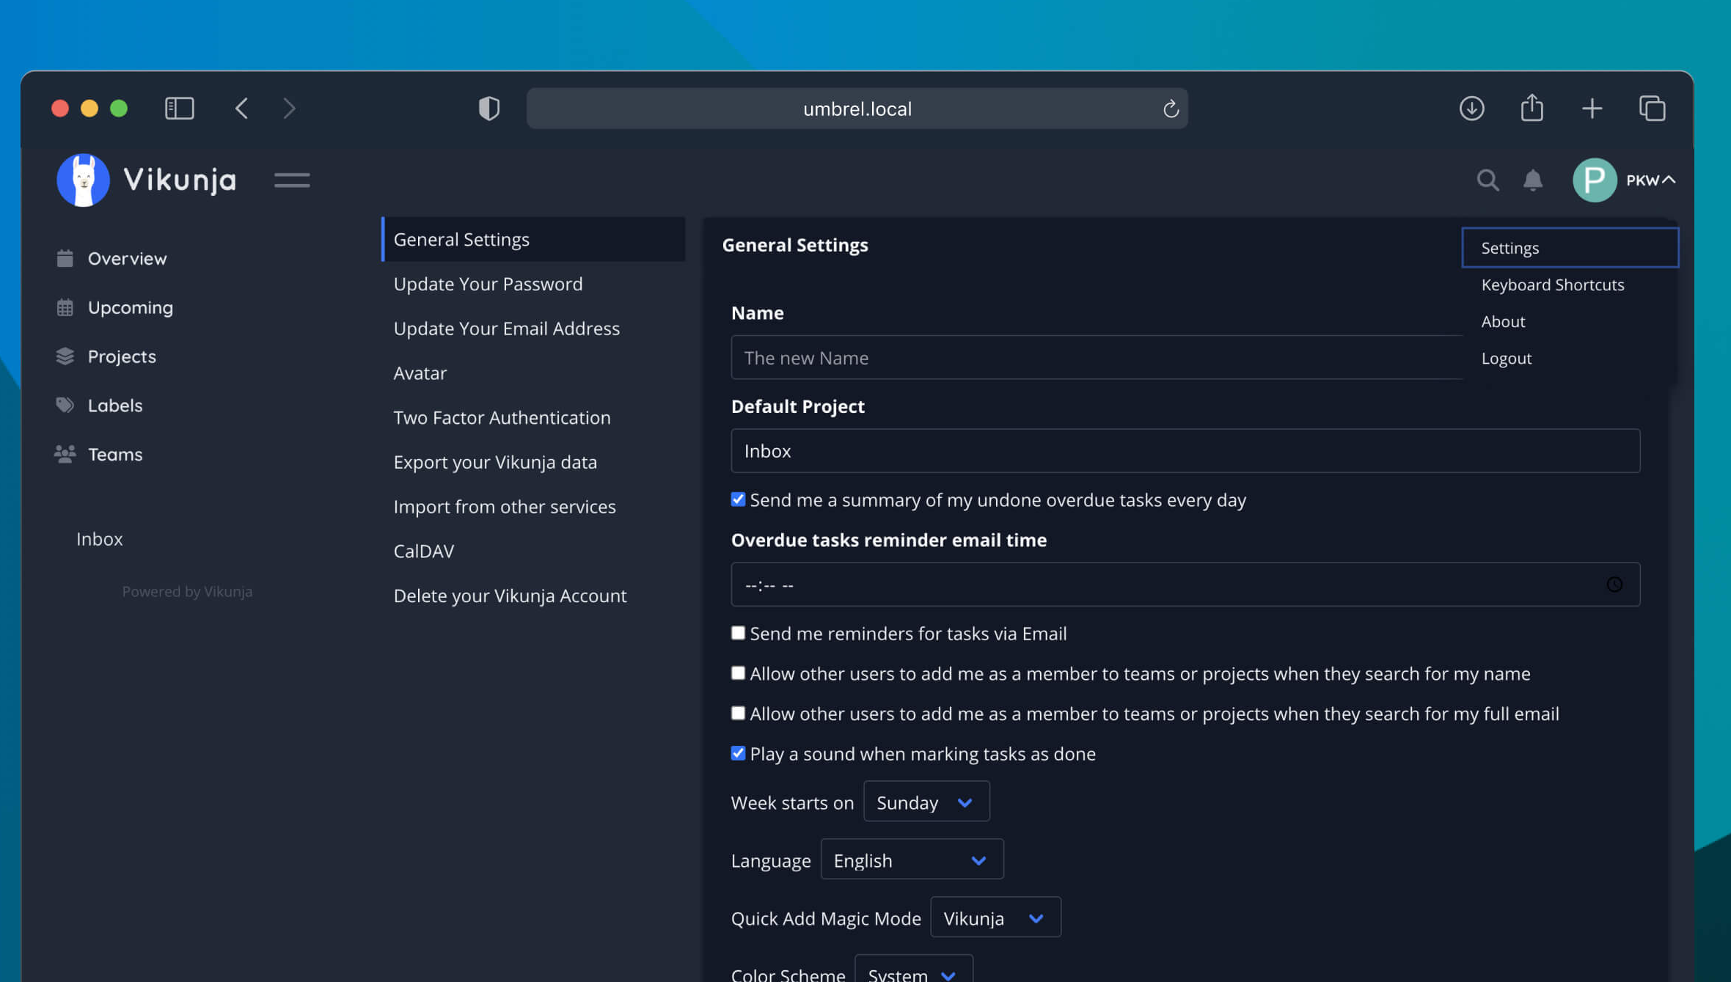The width and height of the screenshot is (1731, 982).
Task: Allow users to find me by full email
Action: pyautogui.click(x=738, y=714)
